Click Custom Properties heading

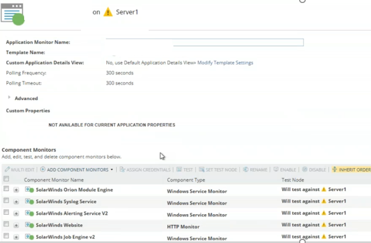pos(28,111)
